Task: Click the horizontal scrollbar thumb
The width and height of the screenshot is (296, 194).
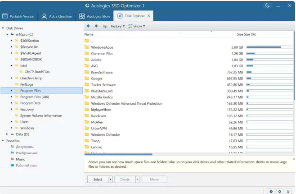Action: click(x=118, y=154)
